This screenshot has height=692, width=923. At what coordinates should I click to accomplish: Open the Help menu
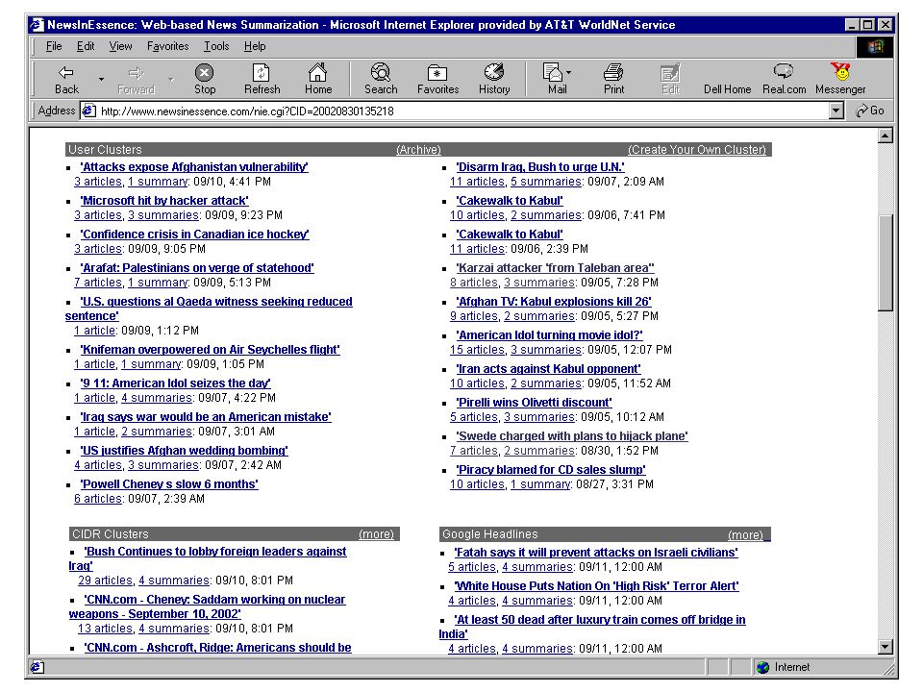pos(255,46)
